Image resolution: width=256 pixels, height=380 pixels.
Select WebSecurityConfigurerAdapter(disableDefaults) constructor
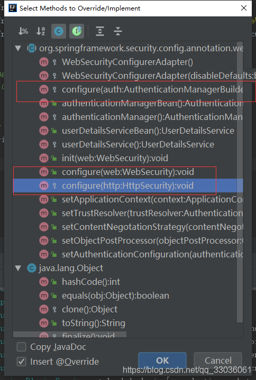tap(128, 76)
